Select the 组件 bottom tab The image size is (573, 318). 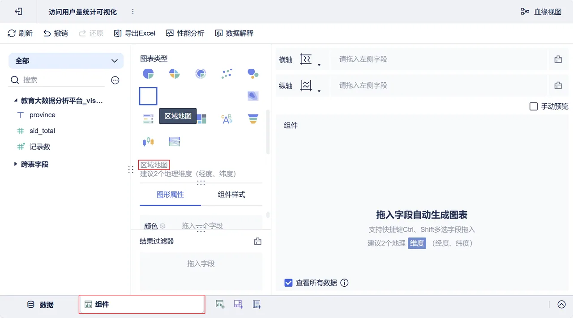[x=142, y=305]
